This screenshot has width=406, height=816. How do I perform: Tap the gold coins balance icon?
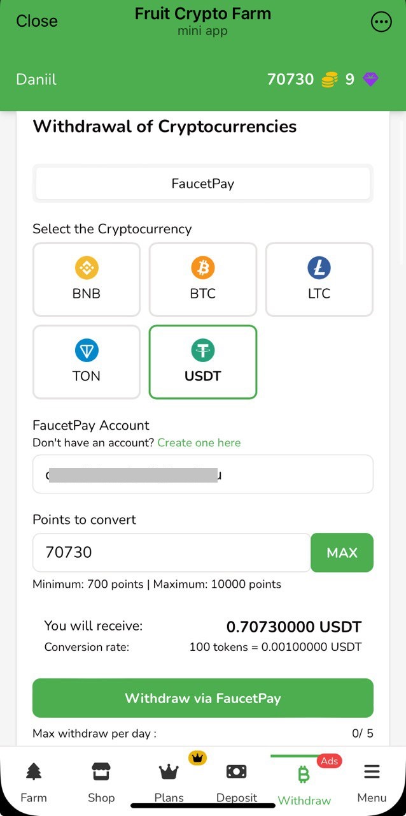click(329, 80)
